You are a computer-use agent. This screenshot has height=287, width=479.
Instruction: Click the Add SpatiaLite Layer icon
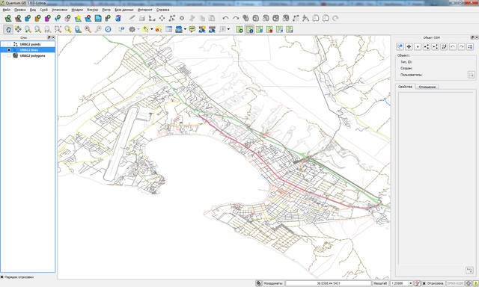pos(38,18)
